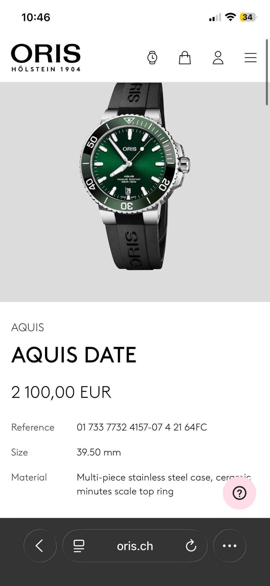
Task: Click the AQUIS collection label
Action: tap(28, 327)
